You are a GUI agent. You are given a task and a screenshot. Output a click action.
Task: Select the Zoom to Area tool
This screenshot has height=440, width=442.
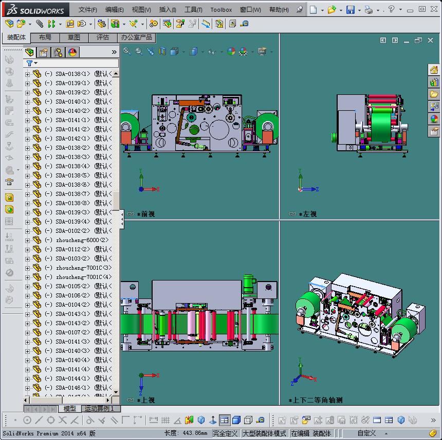[x=139, y=51]
